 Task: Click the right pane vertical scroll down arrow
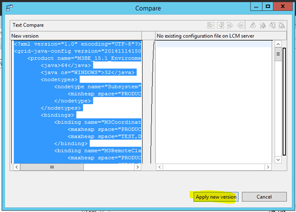tap(278, 160)
